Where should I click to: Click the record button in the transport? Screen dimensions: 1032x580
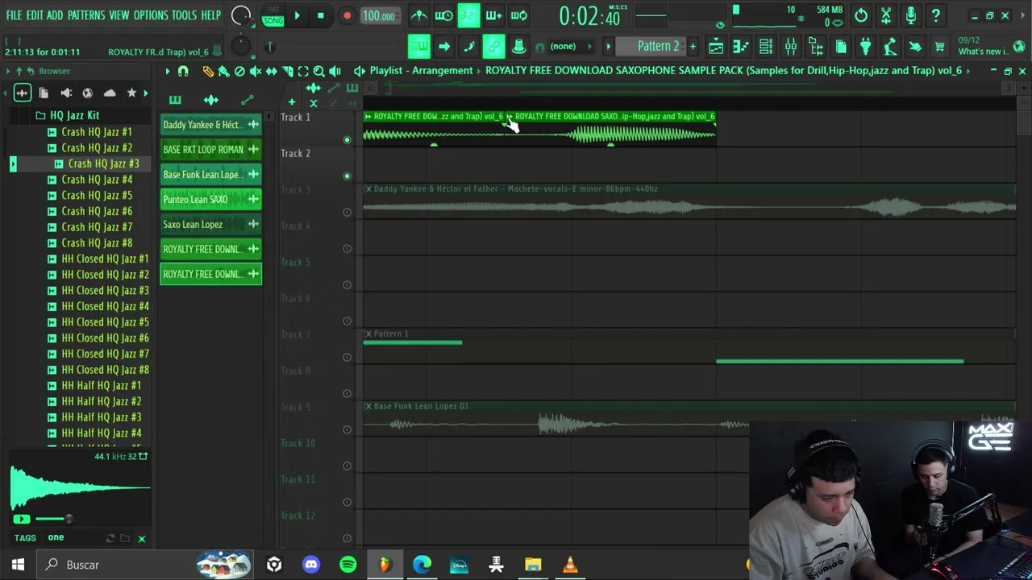(347, 15)
